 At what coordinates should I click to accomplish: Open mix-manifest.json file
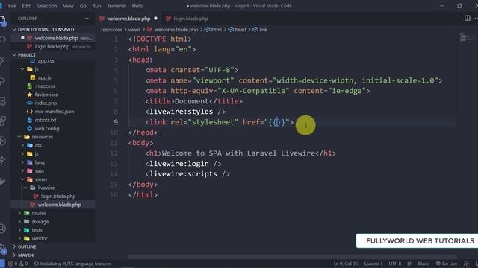(54, 112)
